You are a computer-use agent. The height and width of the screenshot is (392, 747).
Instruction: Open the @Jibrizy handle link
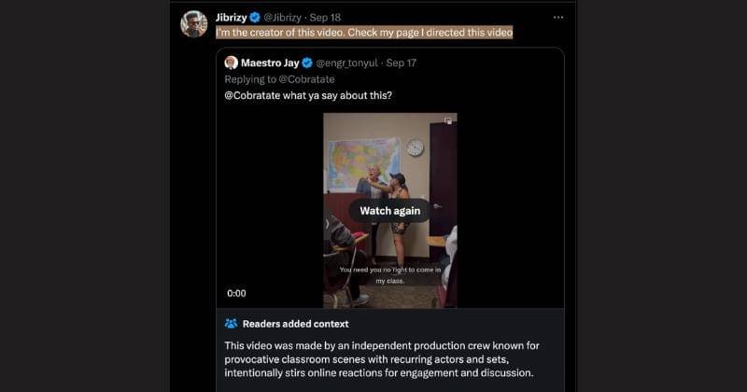(x=282, y=17)
